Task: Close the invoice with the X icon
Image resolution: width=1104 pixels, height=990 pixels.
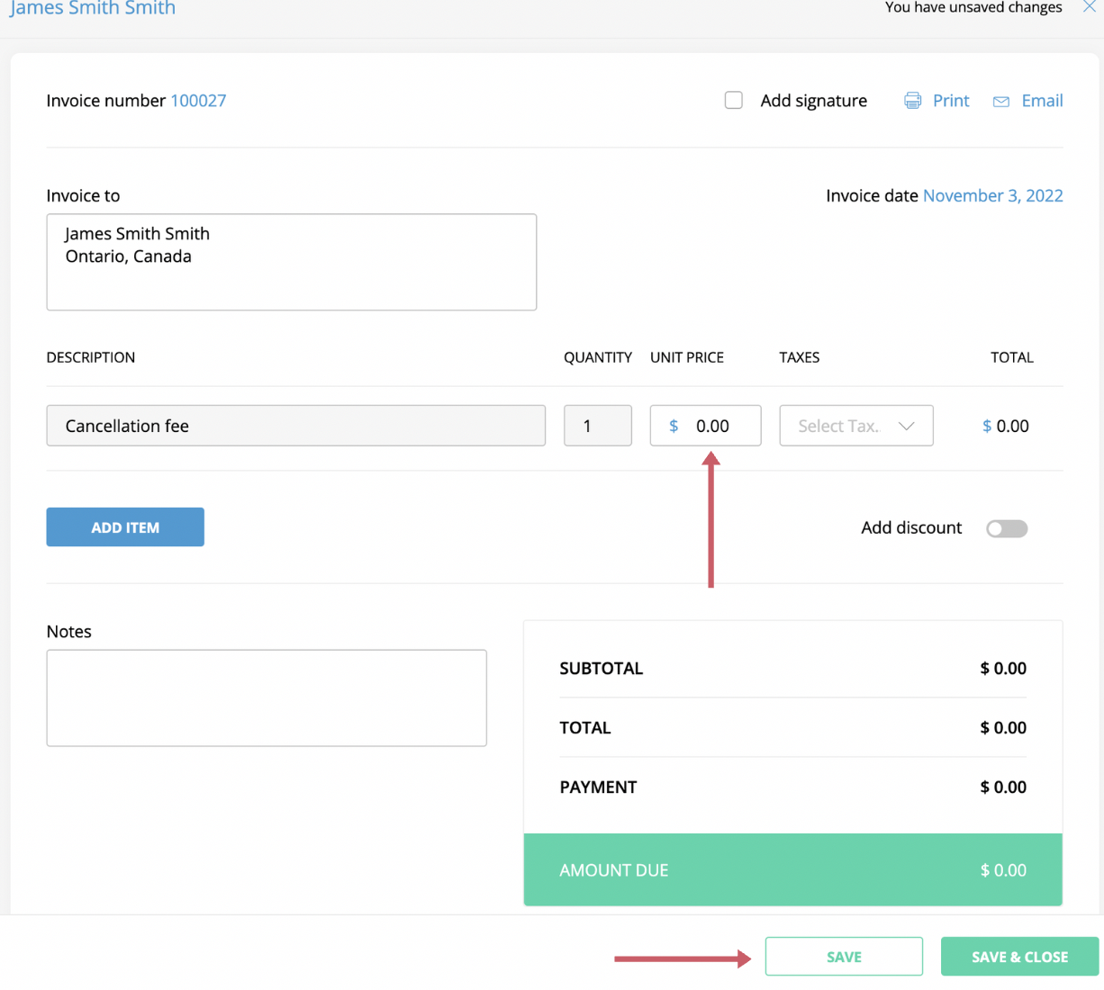Action: click(1089, 7)
